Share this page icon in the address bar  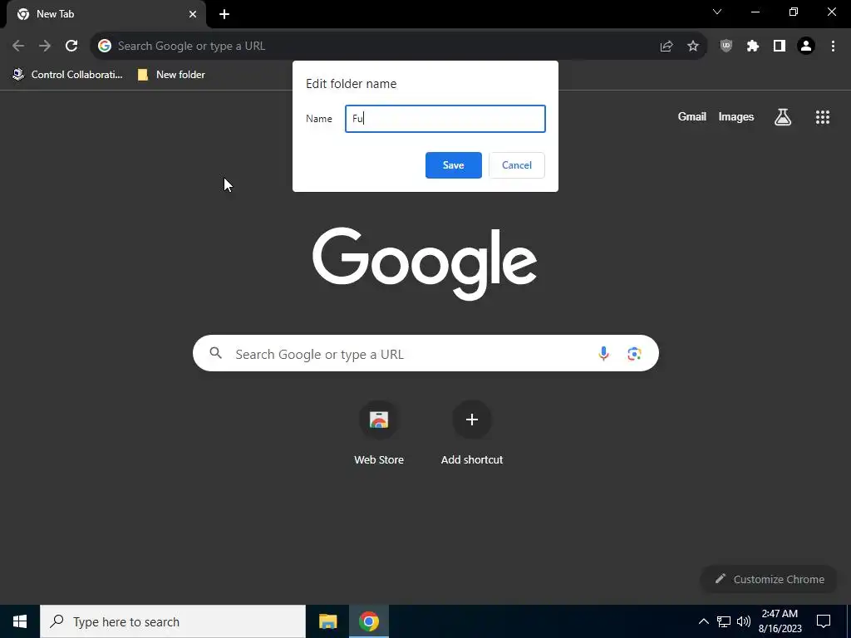(667, 47)
